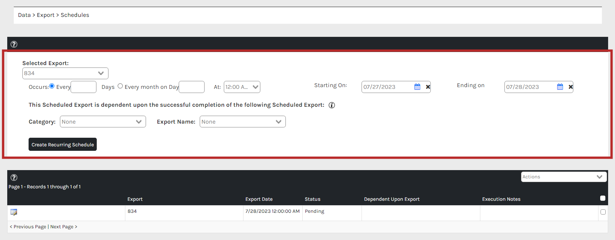
Task: Clear the Ending on date
Action: point(571,87)
